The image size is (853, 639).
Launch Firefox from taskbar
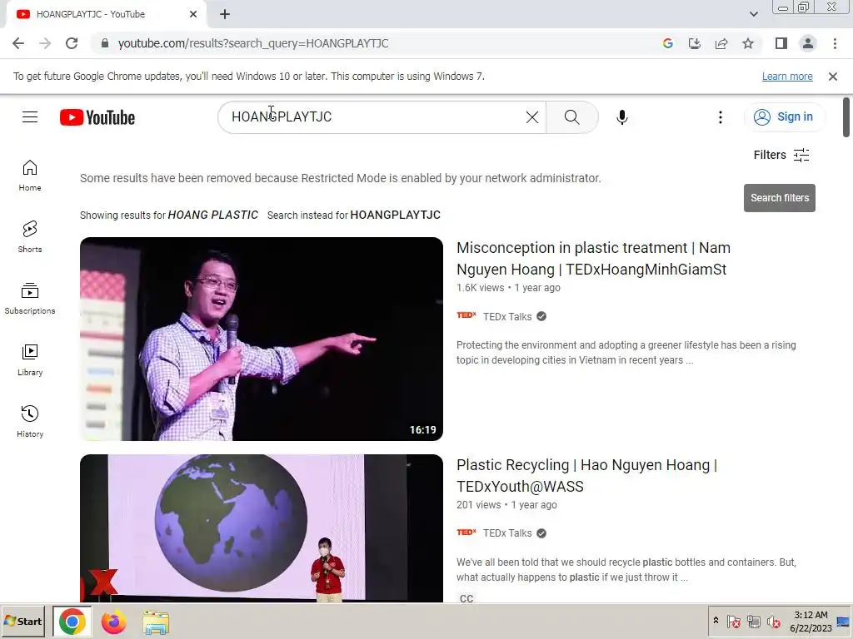point(113,622)
